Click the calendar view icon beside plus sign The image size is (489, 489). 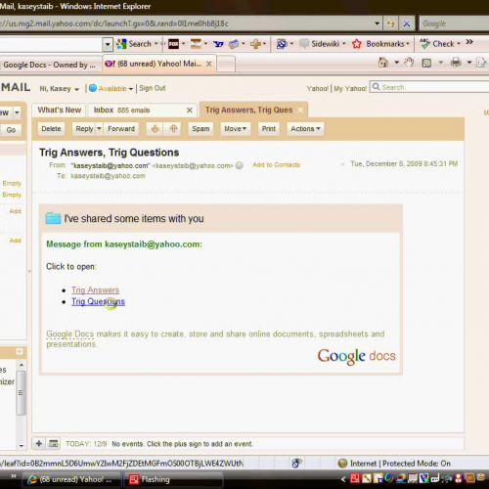[x=54, y=443]
